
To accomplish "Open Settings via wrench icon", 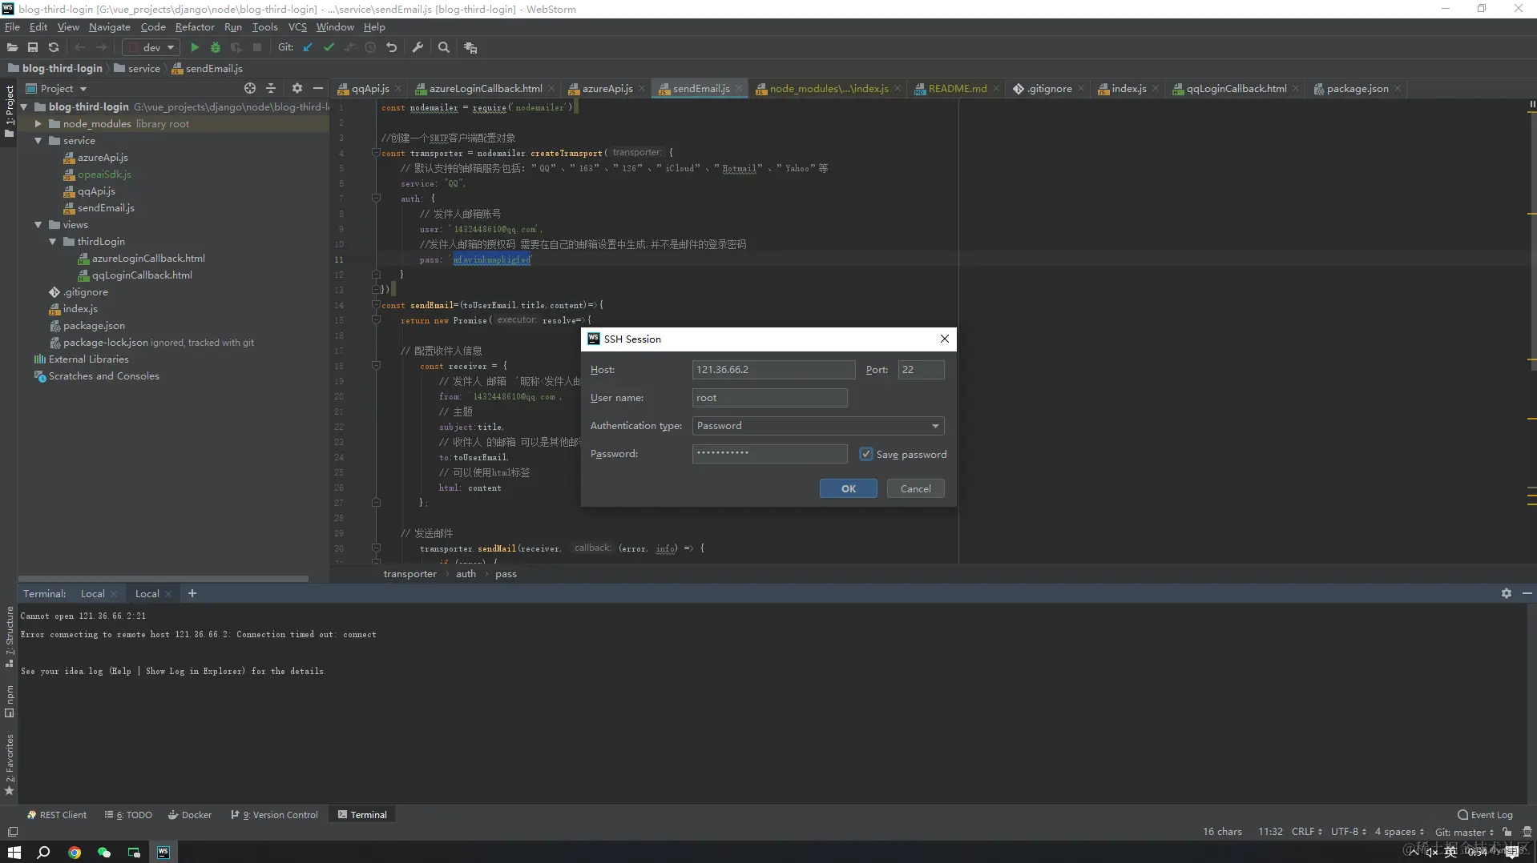I will [x=418, y=47].
